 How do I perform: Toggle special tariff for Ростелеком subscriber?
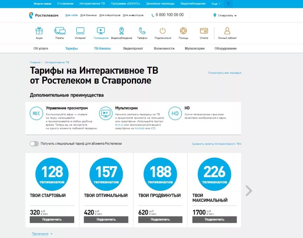click(x=34, y=144)
